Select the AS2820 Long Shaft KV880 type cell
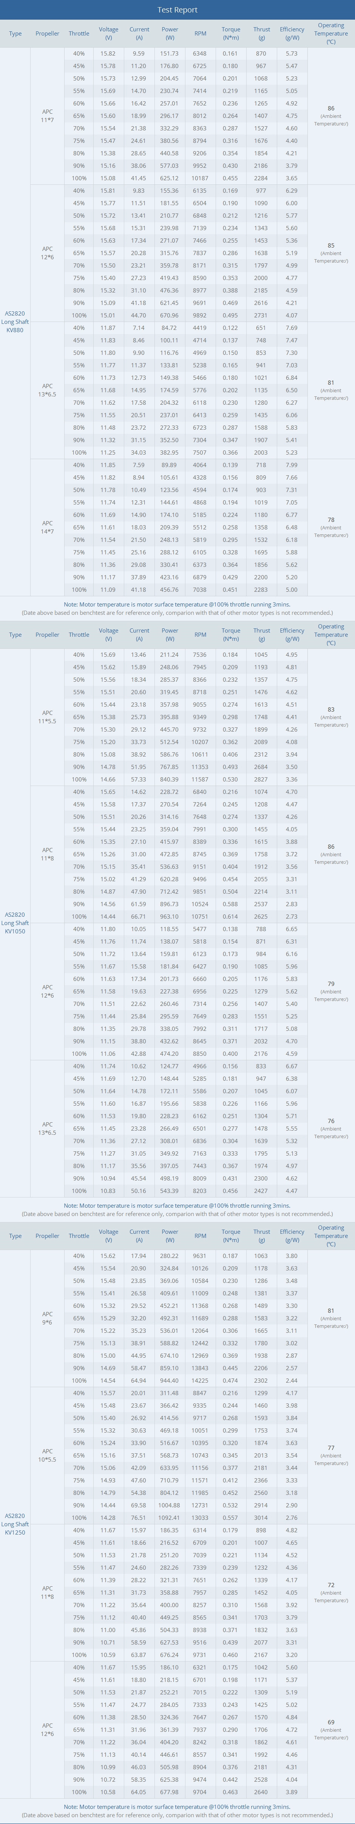Image resolution: width=355 pixels, height=1824 pixels. pos(15,322)
